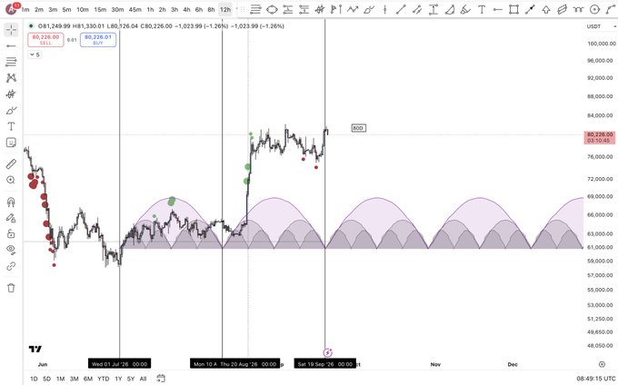Select the zoom in tool
Screen dimensions: 618x385
tap(11, 180)
